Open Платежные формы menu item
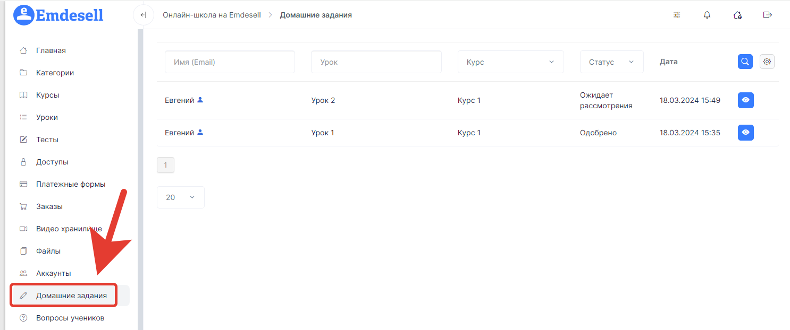The height and width of the screenshot is (330, 790). [70, 184]
